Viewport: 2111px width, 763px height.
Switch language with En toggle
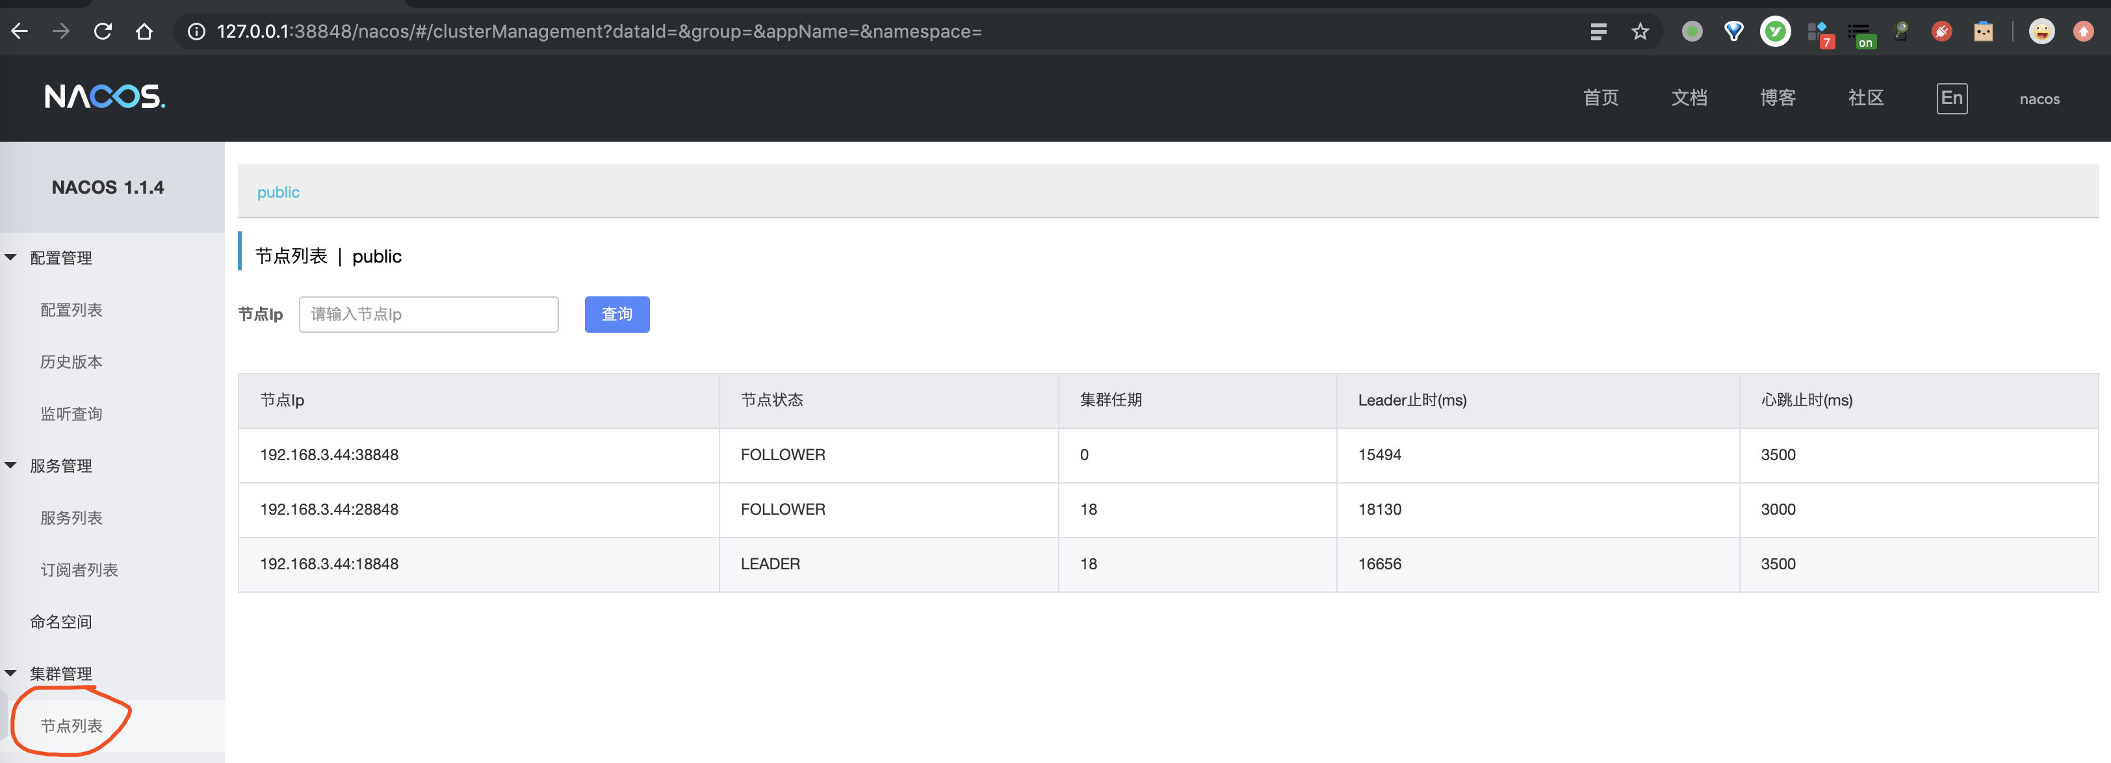(x=1951, y=98)
